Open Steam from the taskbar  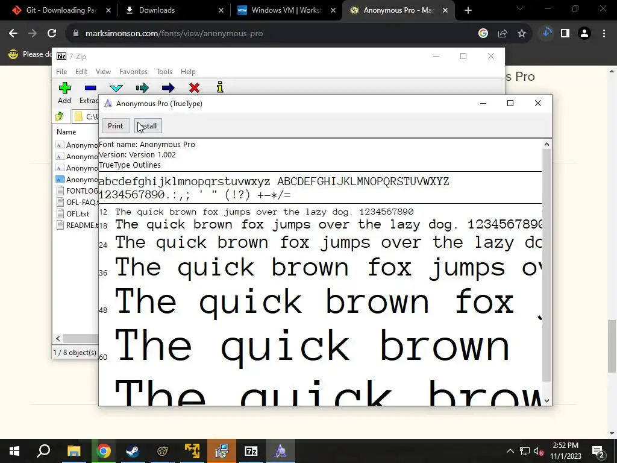pos(133,451)
